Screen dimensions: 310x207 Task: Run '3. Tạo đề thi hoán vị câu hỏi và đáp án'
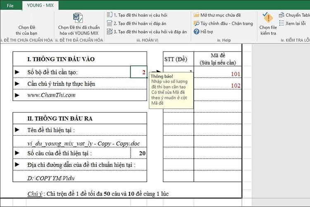click(150, 32)
